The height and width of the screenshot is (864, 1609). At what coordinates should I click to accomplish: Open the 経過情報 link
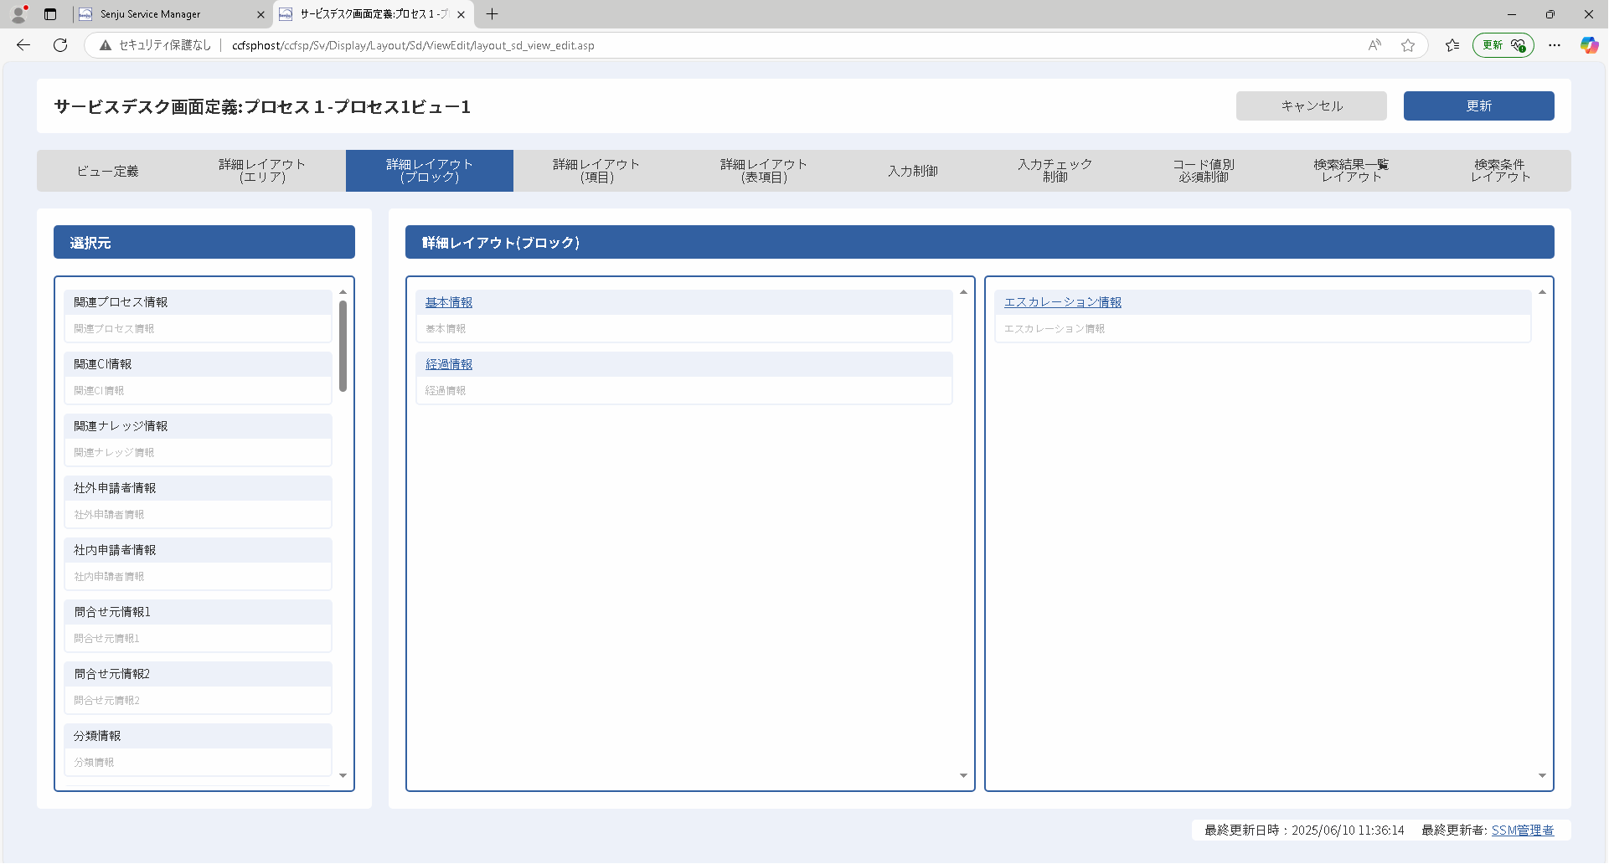click(449, 364)
